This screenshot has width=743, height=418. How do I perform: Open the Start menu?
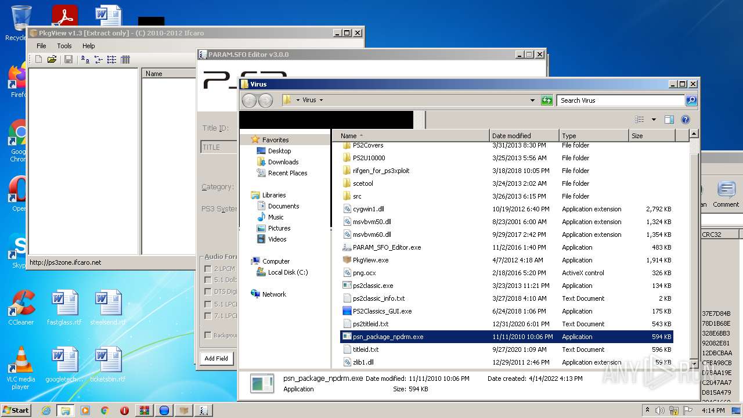click(x=16, y=410)
